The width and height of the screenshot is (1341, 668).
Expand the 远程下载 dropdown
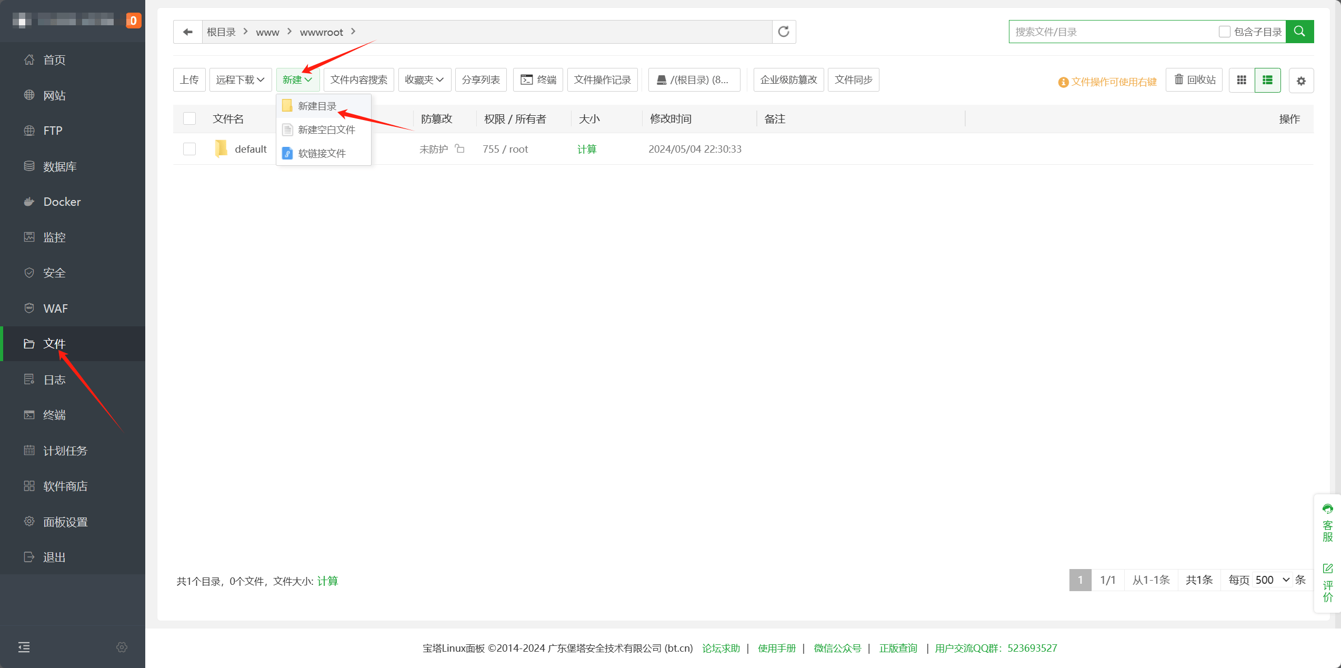(x=240, y=80)
